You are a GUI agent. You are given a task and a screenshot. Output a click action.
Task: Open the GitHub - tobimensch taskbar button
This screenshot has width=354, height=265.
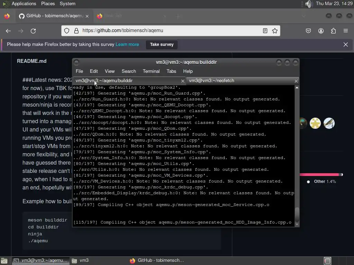point(157,261)
